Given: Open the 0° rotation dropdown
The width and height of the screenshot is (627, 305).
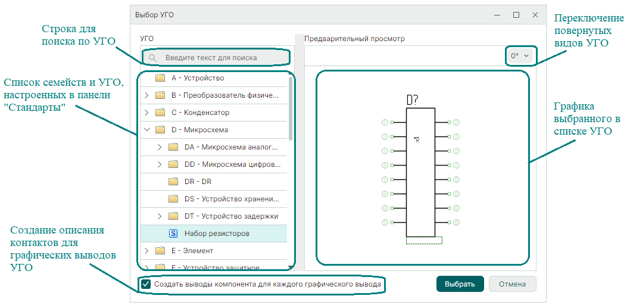Looking at the screenshot, I should [x=519, y=56].
